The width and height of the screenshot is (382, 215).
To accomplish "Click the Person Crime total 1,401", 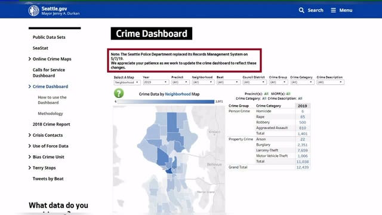I will [x=303, y=134].
